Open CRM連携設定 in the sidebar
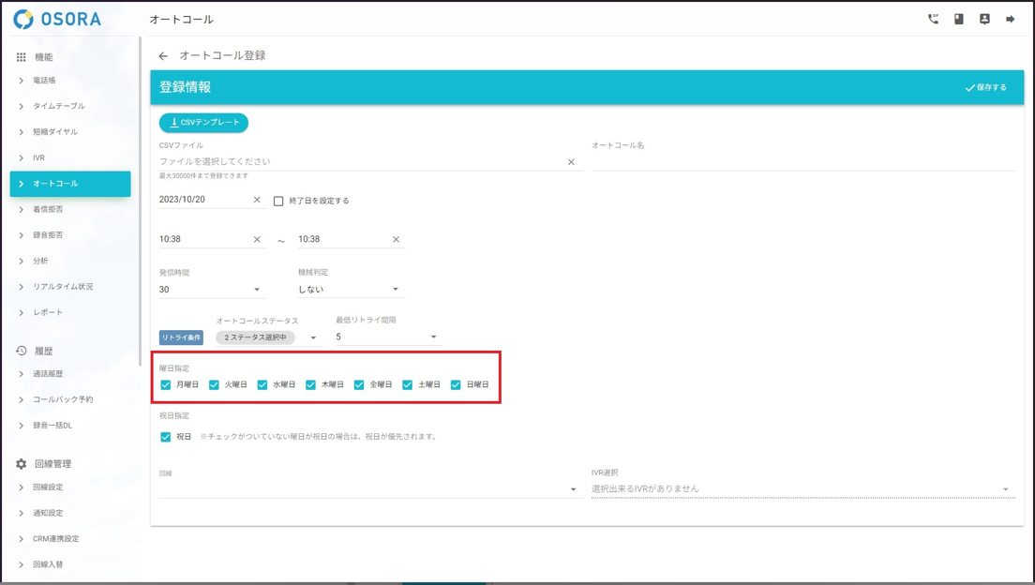The height and width of the screenshot is (585, 1035). coord(70,539)
